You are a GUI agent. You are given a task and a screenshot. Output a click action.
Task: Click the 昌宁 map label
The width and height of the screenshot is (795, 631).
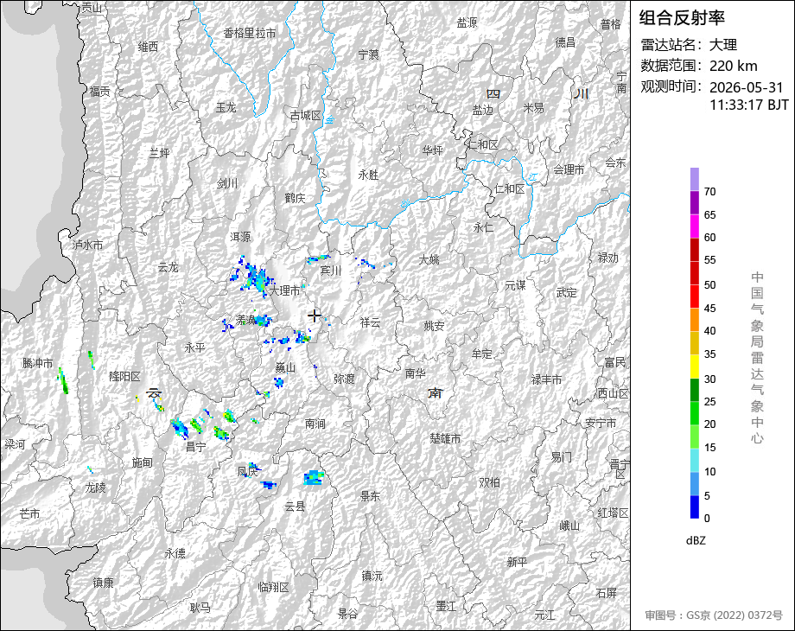[196, 447]
